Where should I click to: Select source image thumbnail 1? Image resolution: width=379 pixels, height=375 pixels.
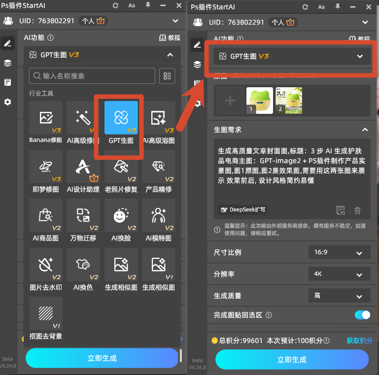coord(260,101)
